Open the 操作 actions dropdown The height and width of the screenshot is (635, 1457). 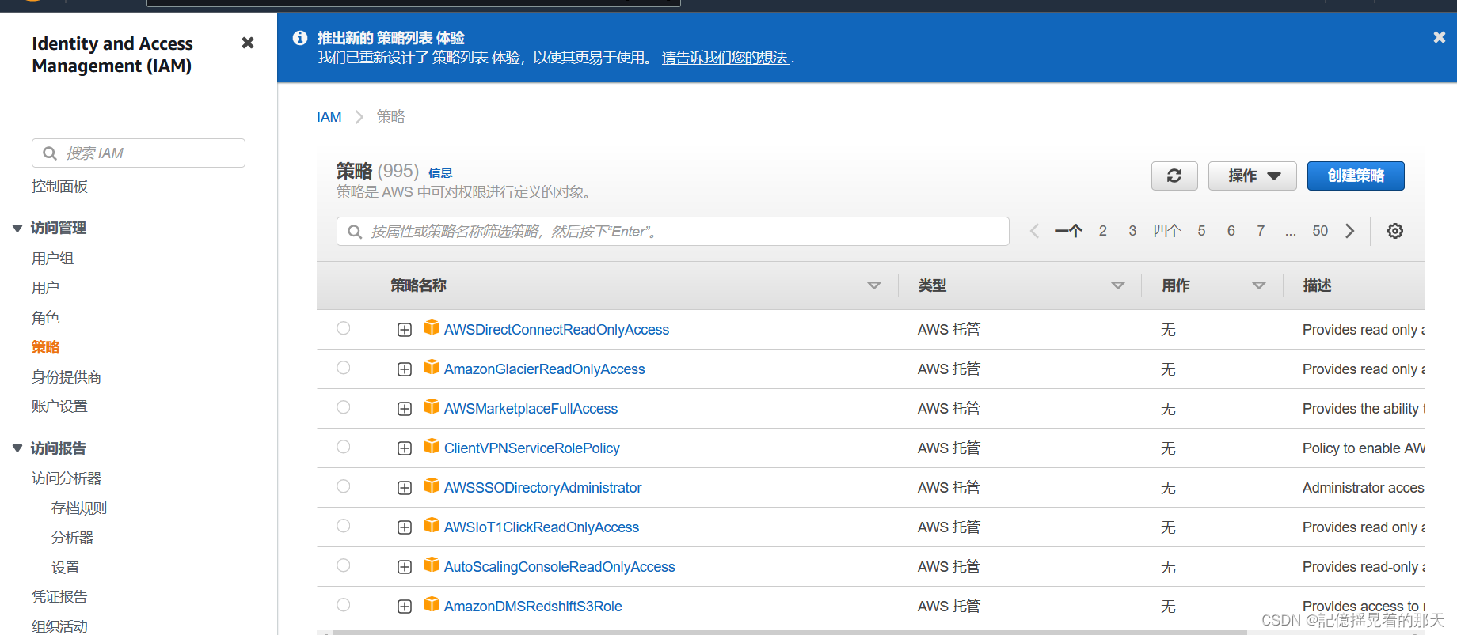click(x=1252, y=176)
